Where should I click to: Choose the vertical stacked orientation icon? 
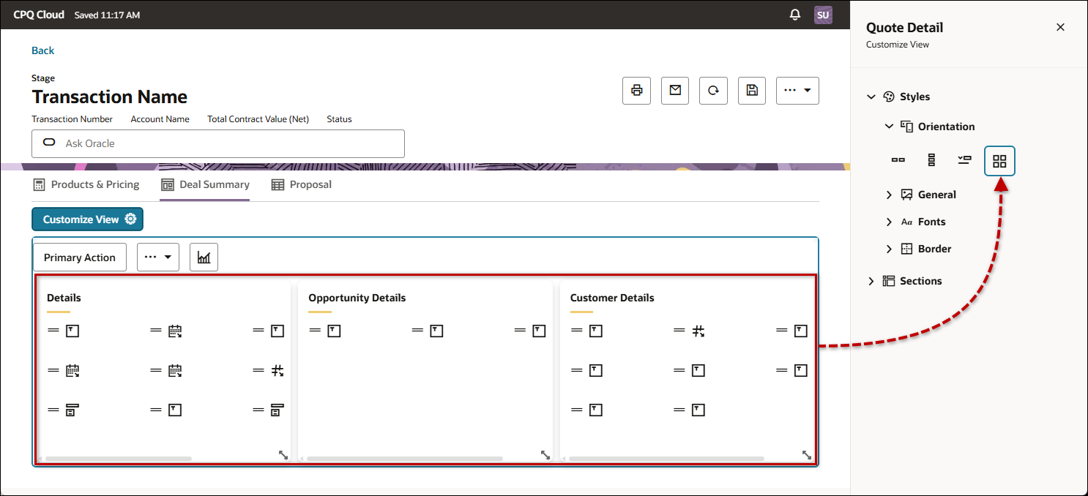point(931,160)
